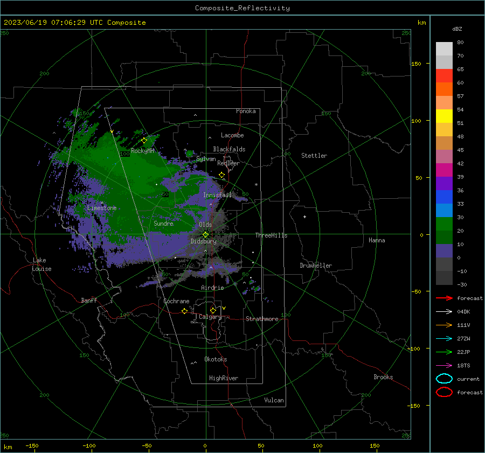Click the dBZ heading above the color scale
Viewport: 485px width, 453px height.
pyautogui.click(x=457, y=29)
